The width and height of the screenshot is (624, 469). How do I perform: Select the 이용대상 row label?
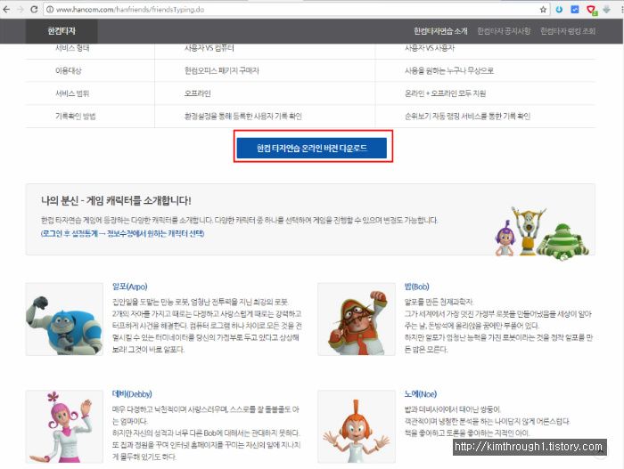69,70
